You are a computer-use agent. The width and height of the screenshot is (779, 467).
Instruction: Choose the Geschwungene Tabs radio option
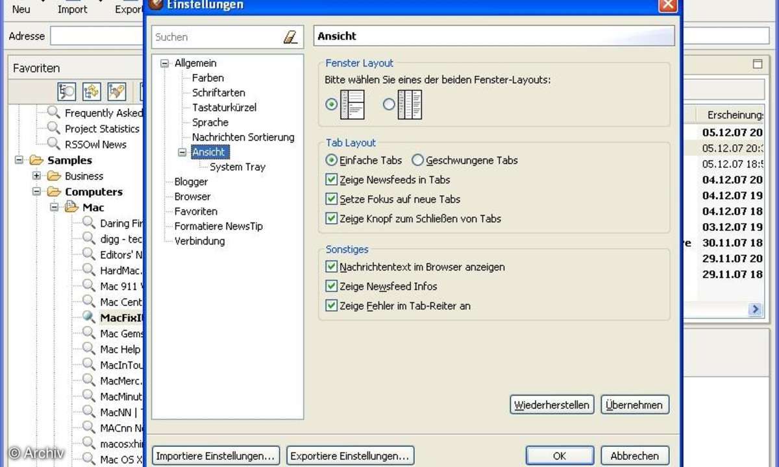pos(418,160)
